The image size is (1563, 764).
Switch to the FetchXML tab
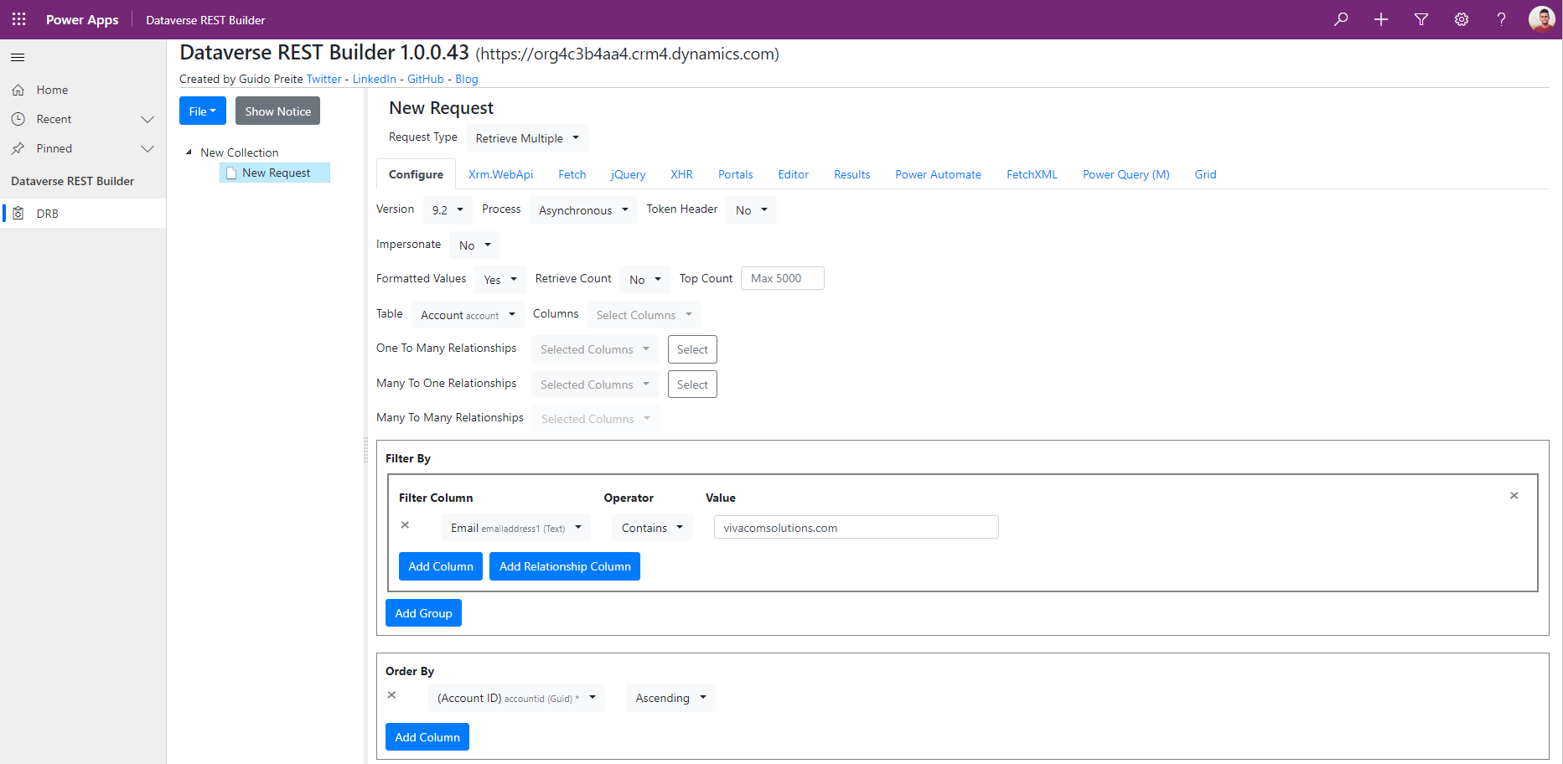[x=1032, y=174]
